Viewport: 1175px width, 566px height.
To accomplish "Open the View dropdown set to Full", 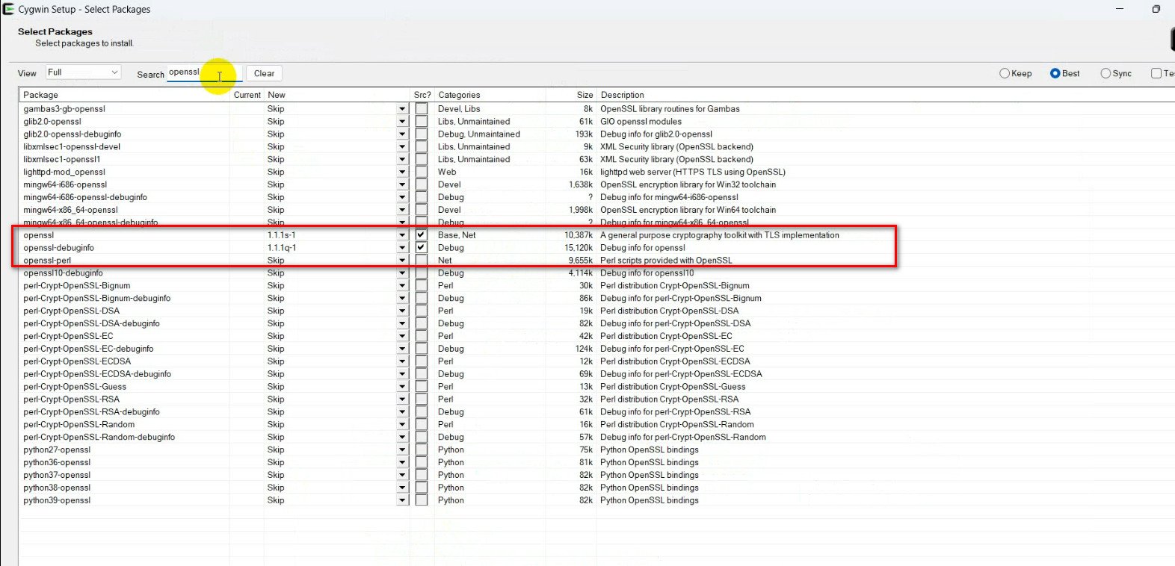I will point(83,72).
